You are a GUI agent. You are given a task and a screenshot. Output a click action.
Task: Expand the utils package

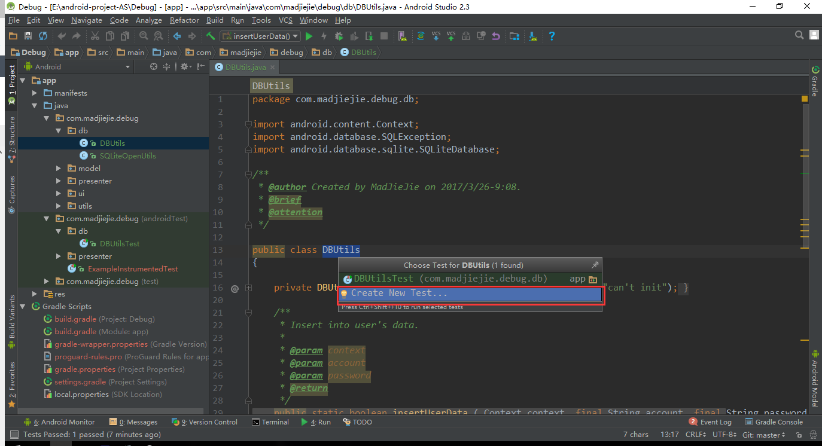59,206
